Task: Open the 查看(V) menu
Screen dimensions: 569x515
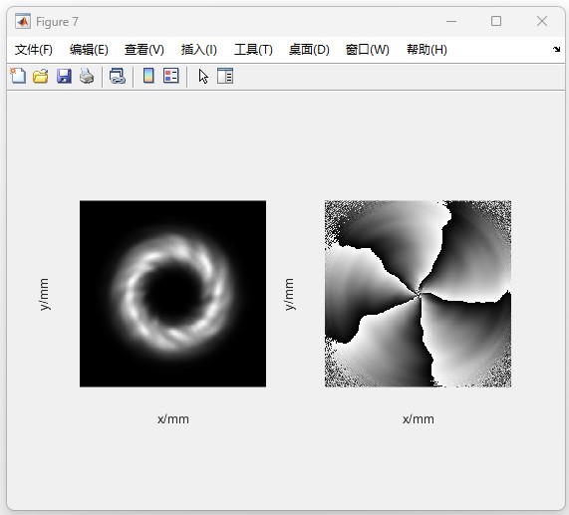Action: click(x=144, y=50)
